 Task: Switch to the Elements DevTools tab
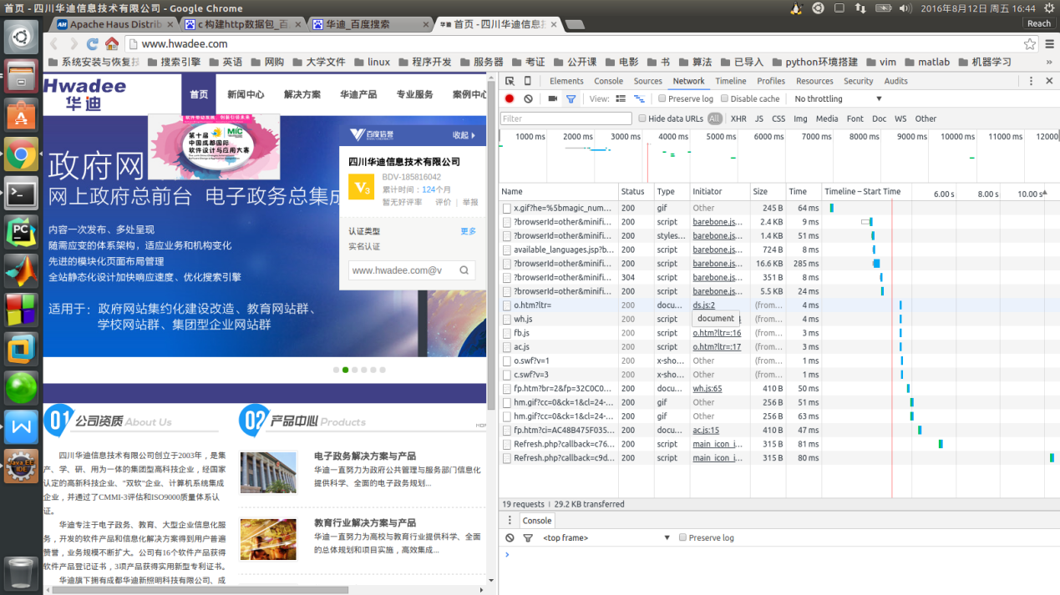coord(566,81)
